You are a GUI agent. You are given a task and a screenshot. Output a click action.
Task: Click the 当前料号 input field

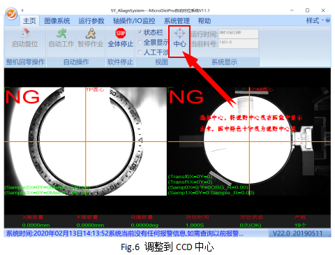pyautogui.click(x=238, y=43)
